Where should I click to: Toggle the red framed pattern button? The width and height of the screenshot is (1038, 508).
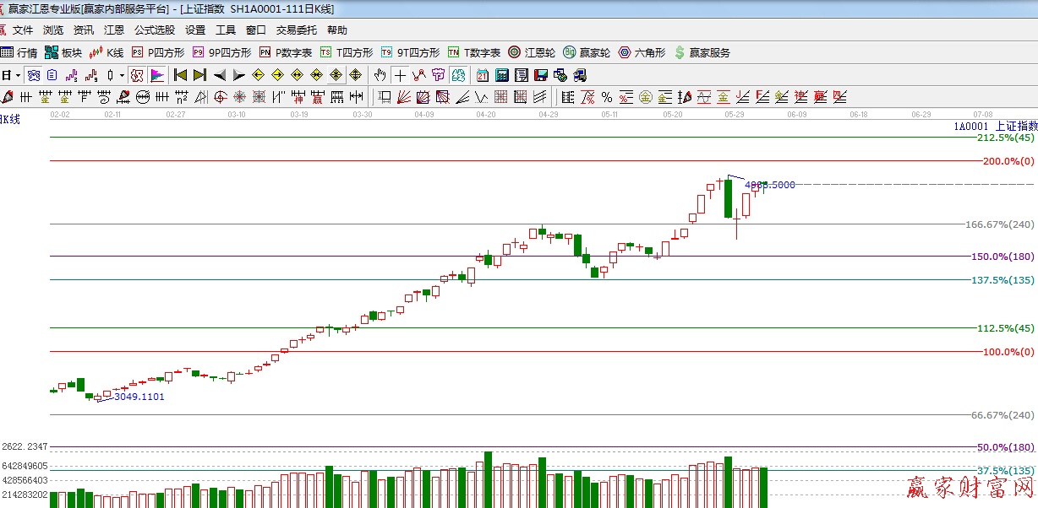pos(137,75)
